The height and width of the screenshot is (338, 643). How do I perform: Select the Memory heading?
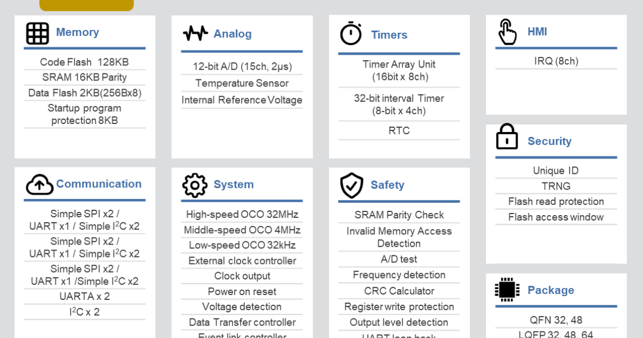pyautogui.click(x=77, y=32)
